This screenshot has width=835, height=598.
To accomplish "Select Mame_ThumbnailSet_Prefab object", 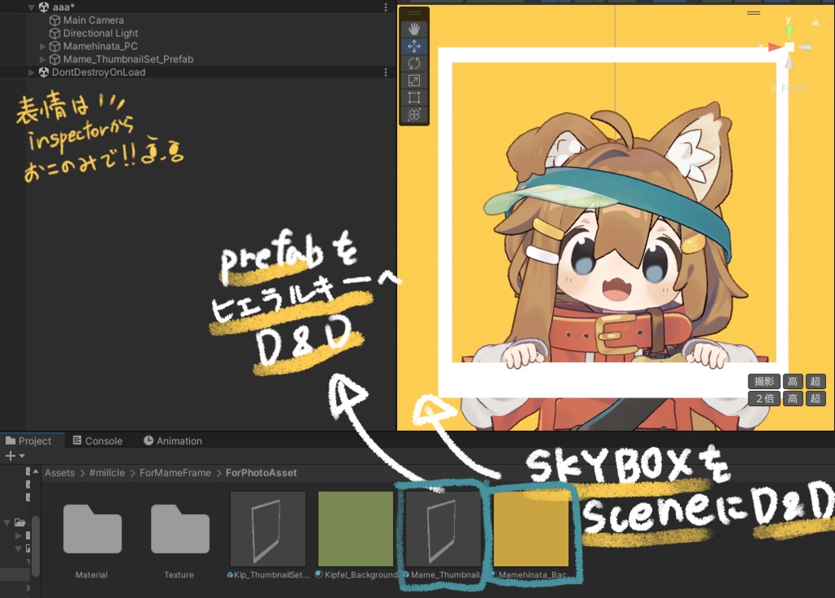I will [128, 60].
